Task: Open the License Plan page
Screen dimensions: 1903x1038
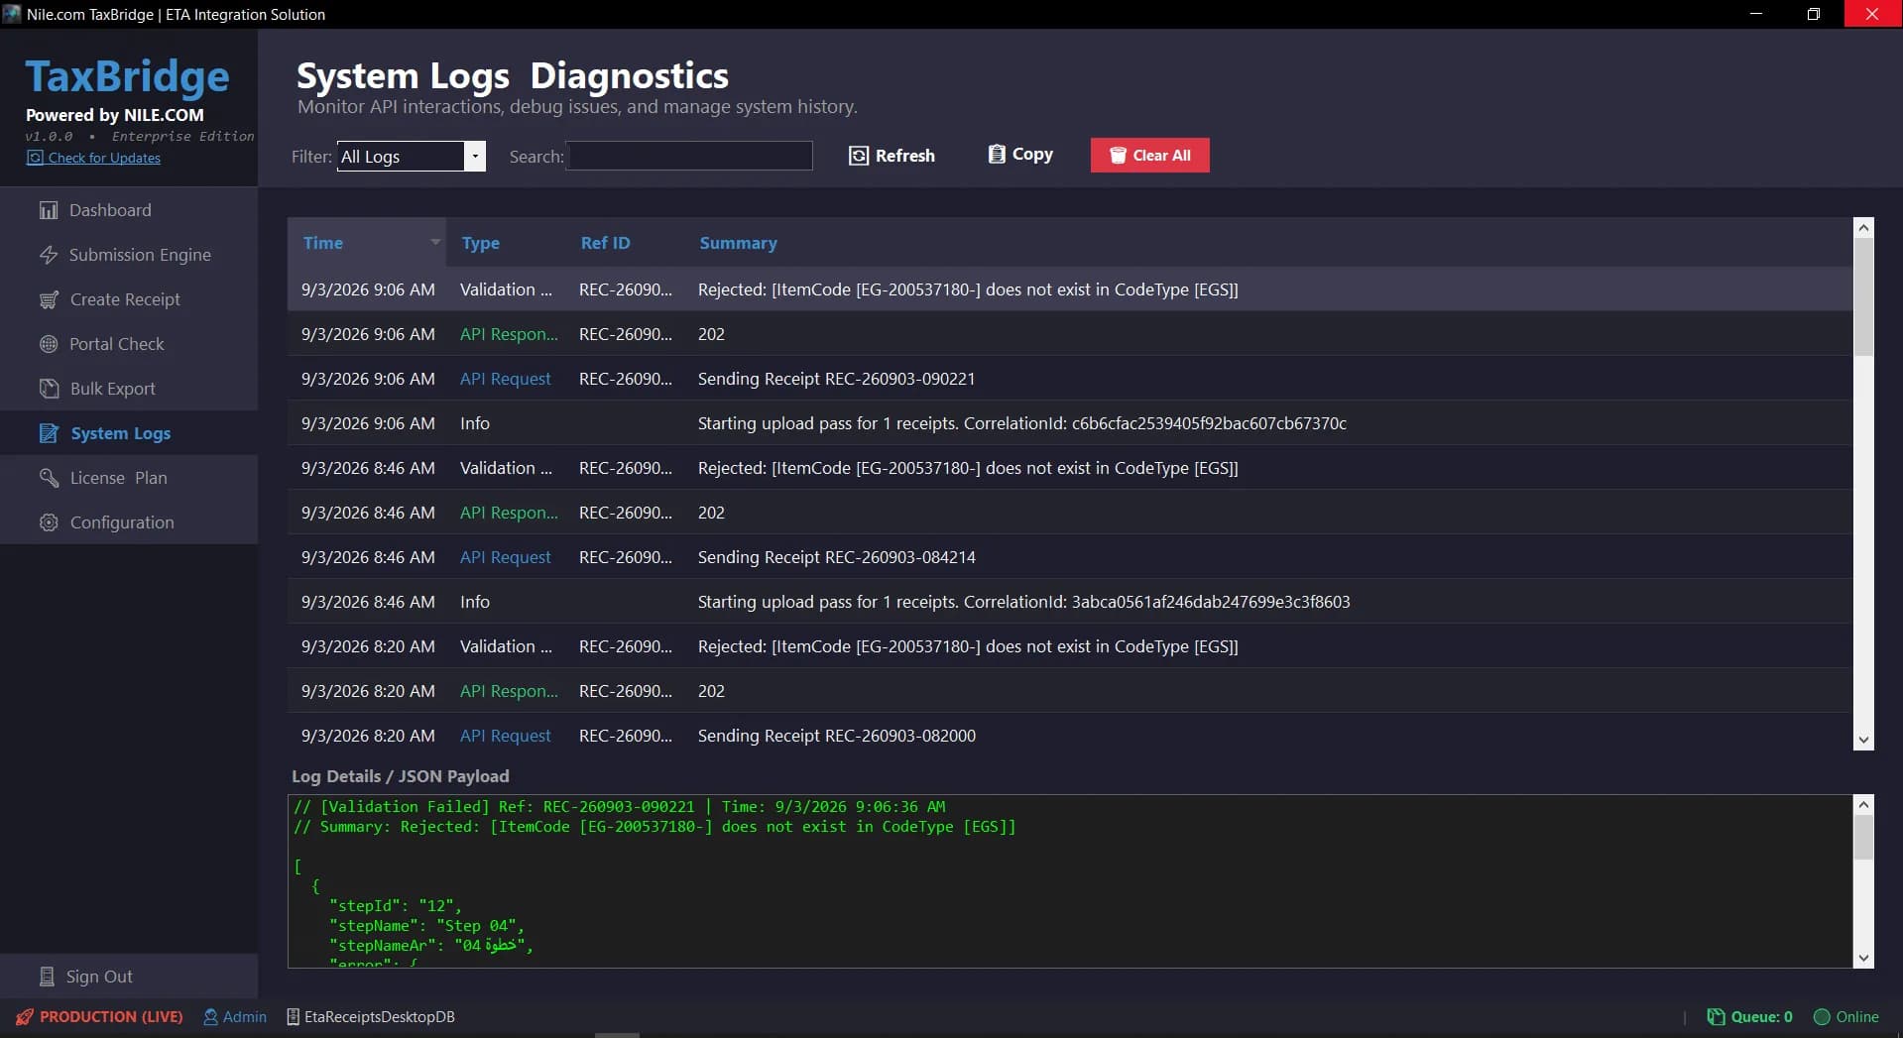Action: [x=129, y=478]
